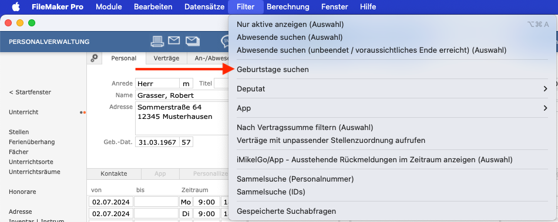Image resolution: width=558 pixels, height=222 pixels.
Task: Click the bis column header
Action: click(140, 190)
